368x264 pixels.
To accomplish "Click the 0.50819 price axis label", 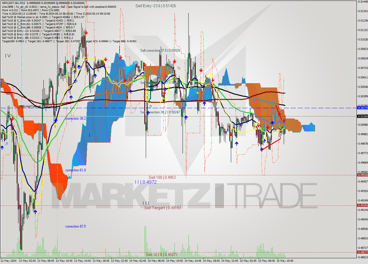I will pyautogui.click(x=363, y=59).
